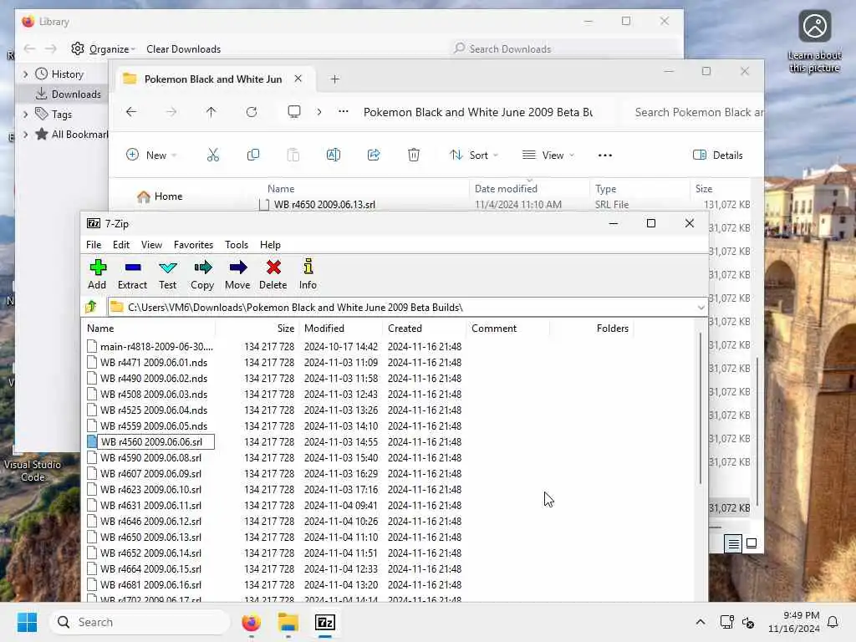The height and width of the screenshot is (642, 856).
Task: Click the Copy icon in File Explorer toolbar
Action: pos(253,155)
